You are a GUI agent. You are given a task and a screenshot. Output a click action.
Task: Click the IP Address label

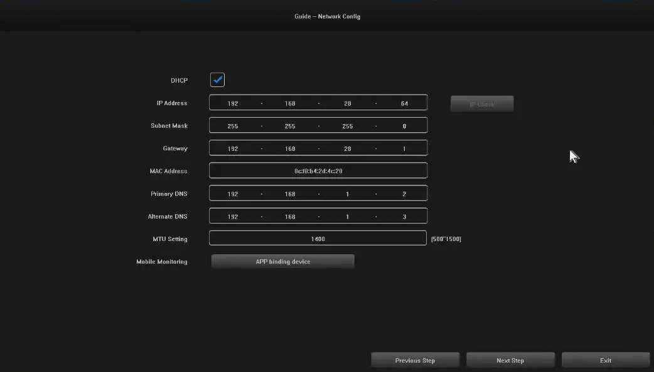[172, 103]
